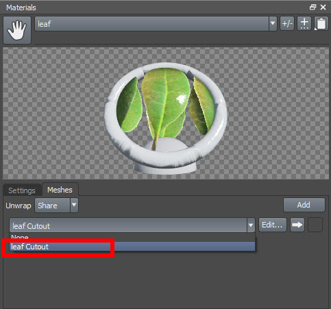Click the undock panel icon in Materials
The width and height of the screenshot is (331, 309).
(x=312, y=8)
